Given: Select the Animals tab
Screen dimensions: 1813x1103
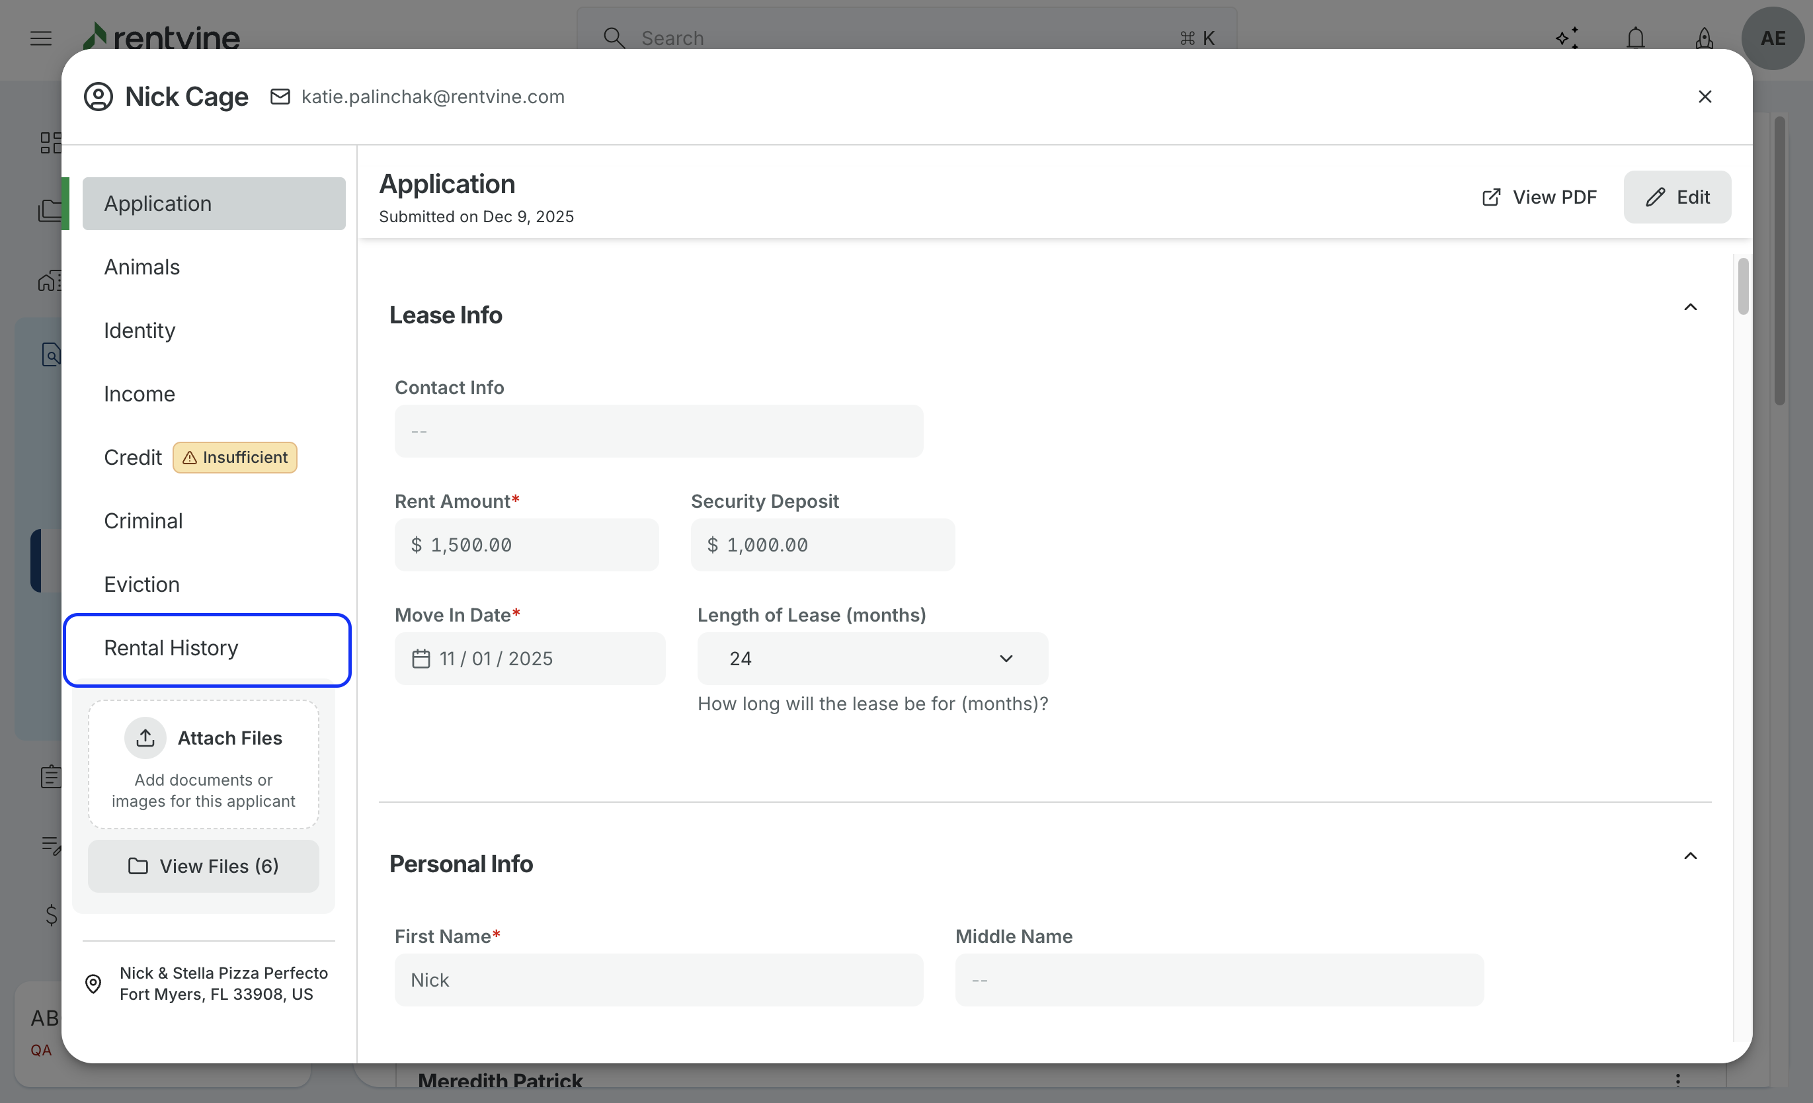Looking at the screenshot, I should click(x=141, y=267).
